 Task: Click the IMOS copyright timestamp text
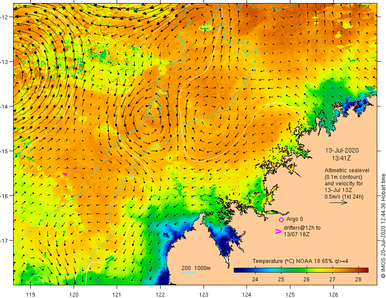click(383, 226)
